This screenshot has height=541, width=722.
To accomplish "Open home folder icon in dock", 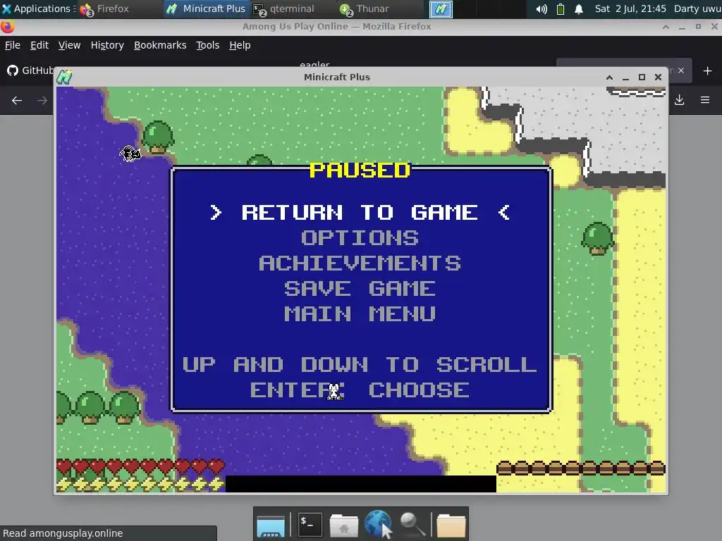I will tap(343, 525).
